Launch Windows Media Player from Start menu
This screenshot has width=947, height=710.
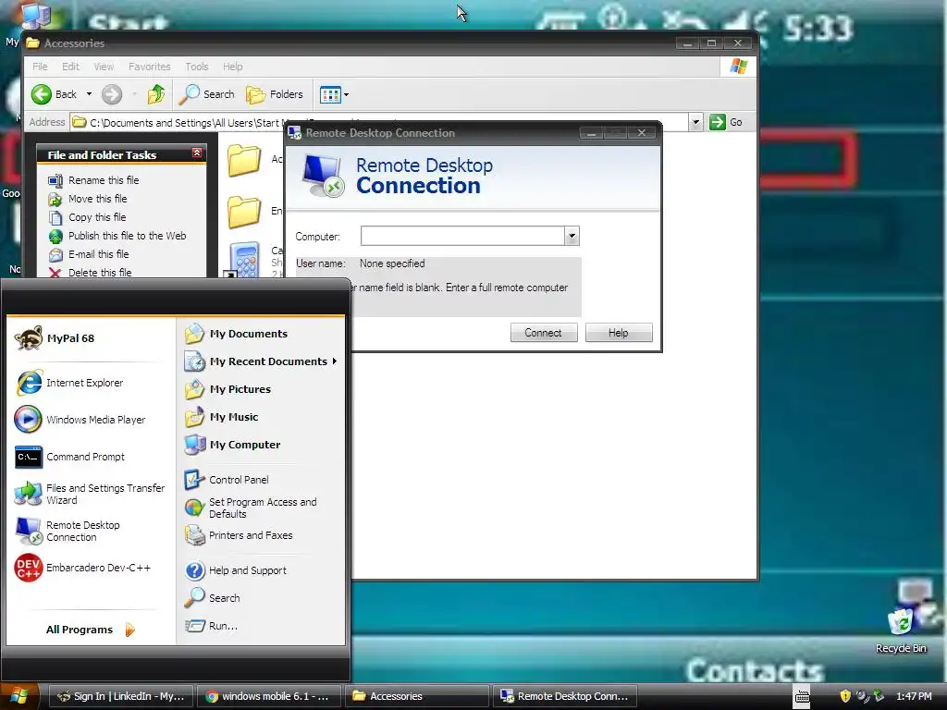[80, 420]
